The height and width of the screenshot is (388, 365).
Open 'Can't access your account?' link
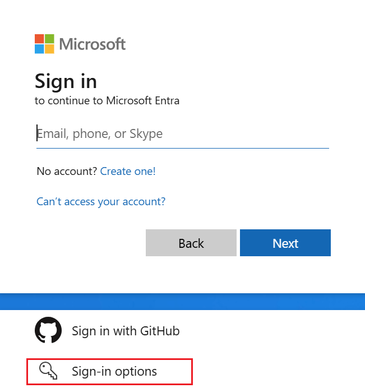101,202
